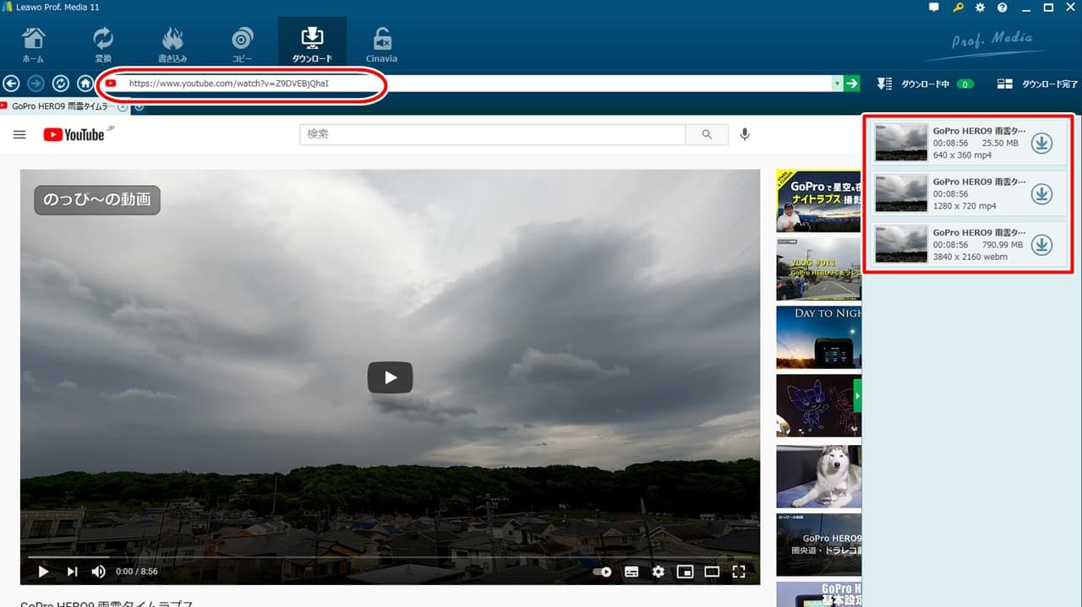Viewport: 1082px width, 607px height.
Task: Select the 1280 x 720 mp4 thumbnail
Action: click(901, 193)
